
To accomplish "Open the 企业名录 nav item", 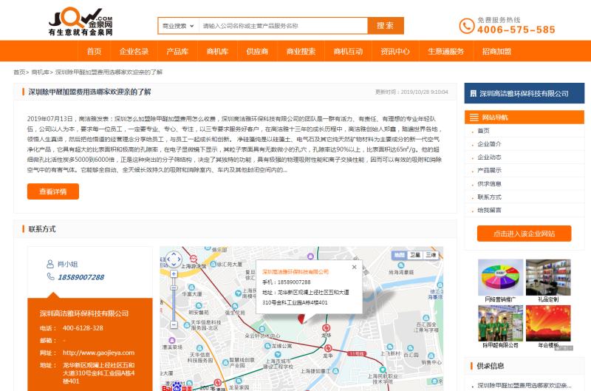I will coord(134,51).
